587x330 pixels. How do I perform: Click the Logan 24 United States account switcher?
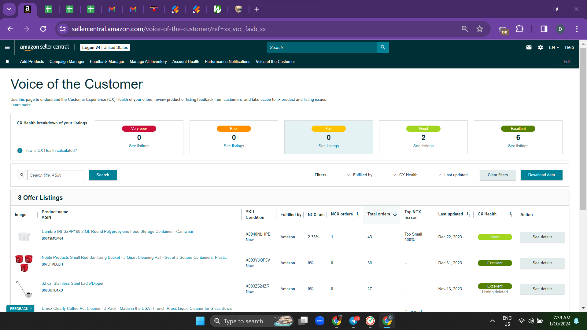tap(105, 47)
